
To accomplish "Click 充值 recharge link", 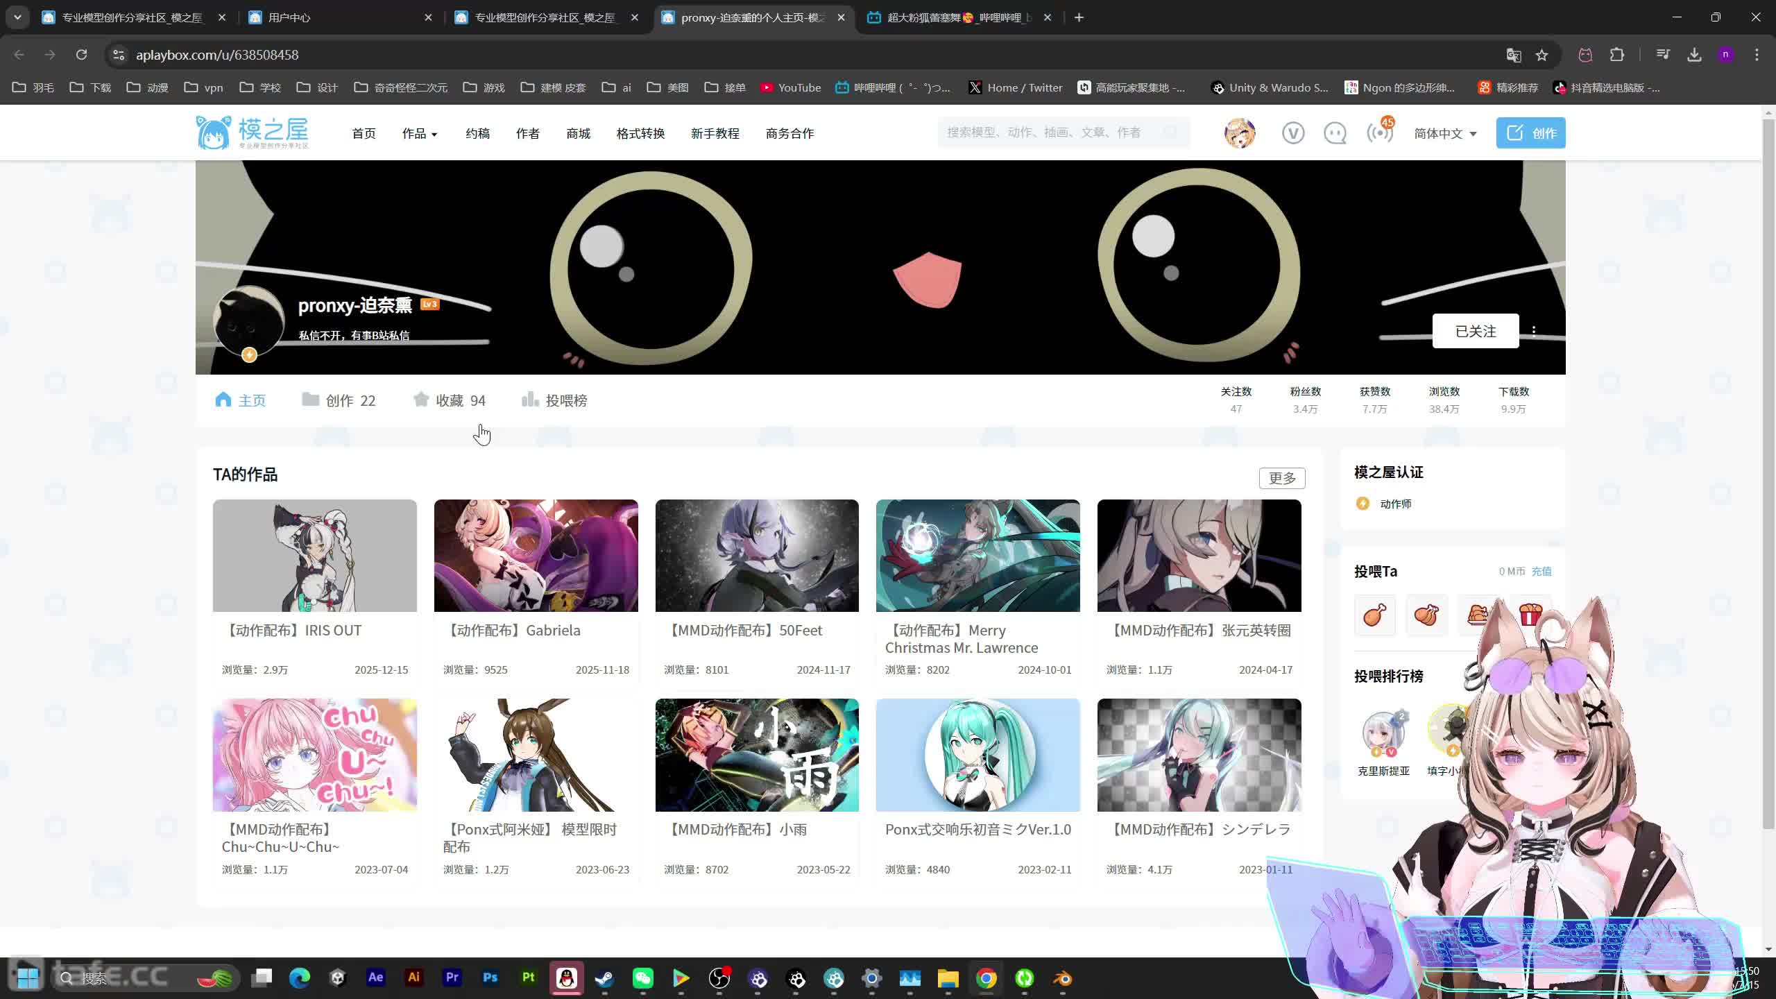I will point(1542,571).
